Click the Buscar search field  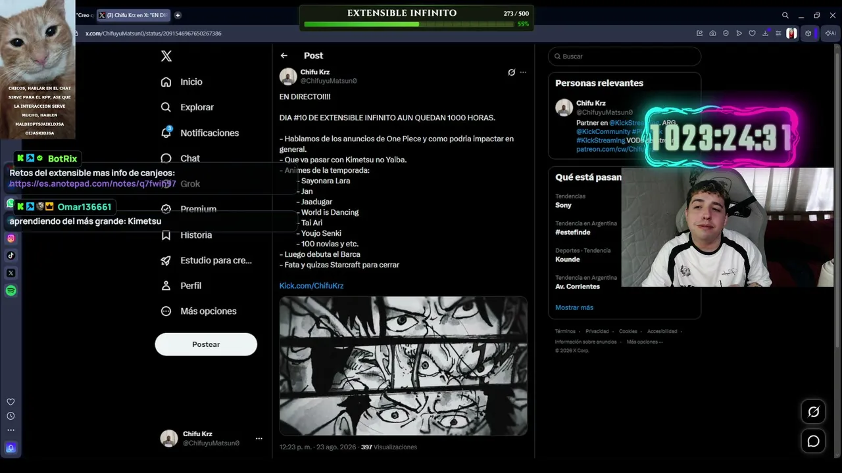coord(624,56)
